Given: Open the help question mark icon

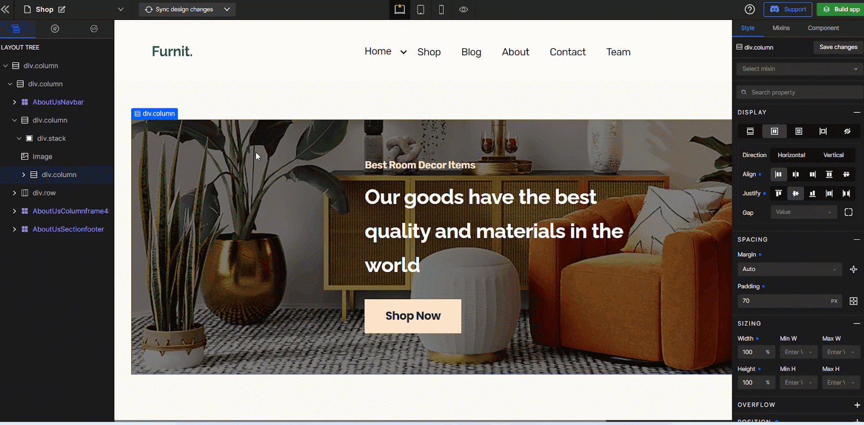Looking at the screenshot, I should click(750, 9).
